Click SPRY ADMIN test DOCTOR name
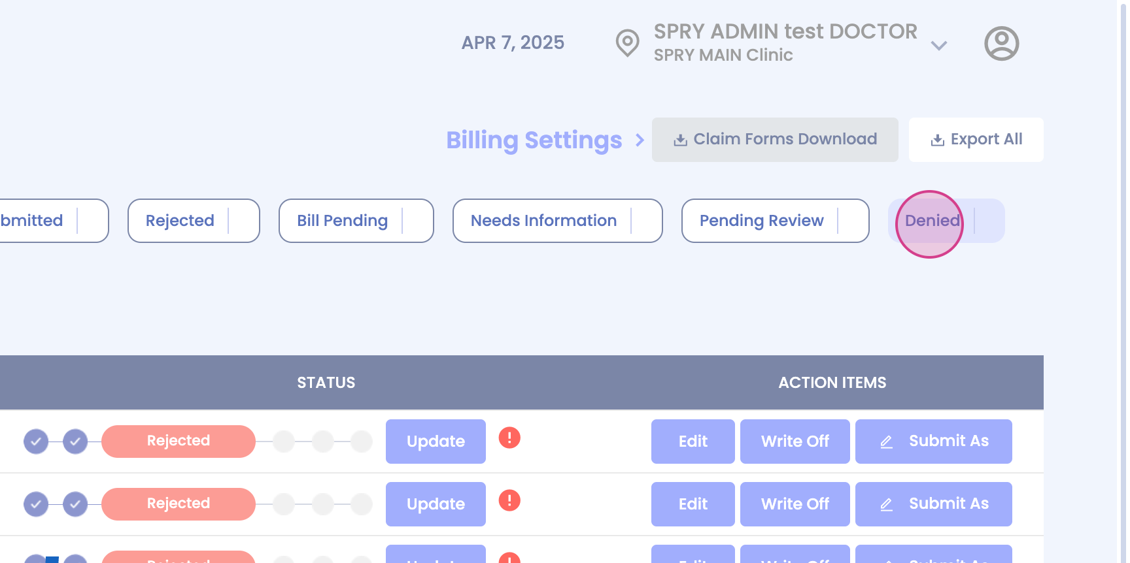Screen dimensions: 1130x563 (785, 31)
